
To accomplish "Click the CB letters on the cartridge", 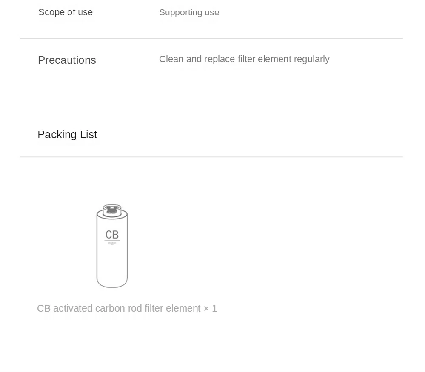I will click(112, 235).
